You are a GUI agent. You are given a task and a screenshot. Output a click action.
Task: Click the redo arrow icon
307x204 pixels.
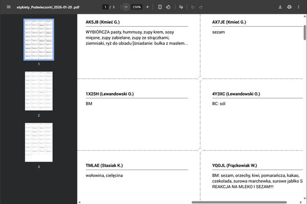[x=201, y=7]
